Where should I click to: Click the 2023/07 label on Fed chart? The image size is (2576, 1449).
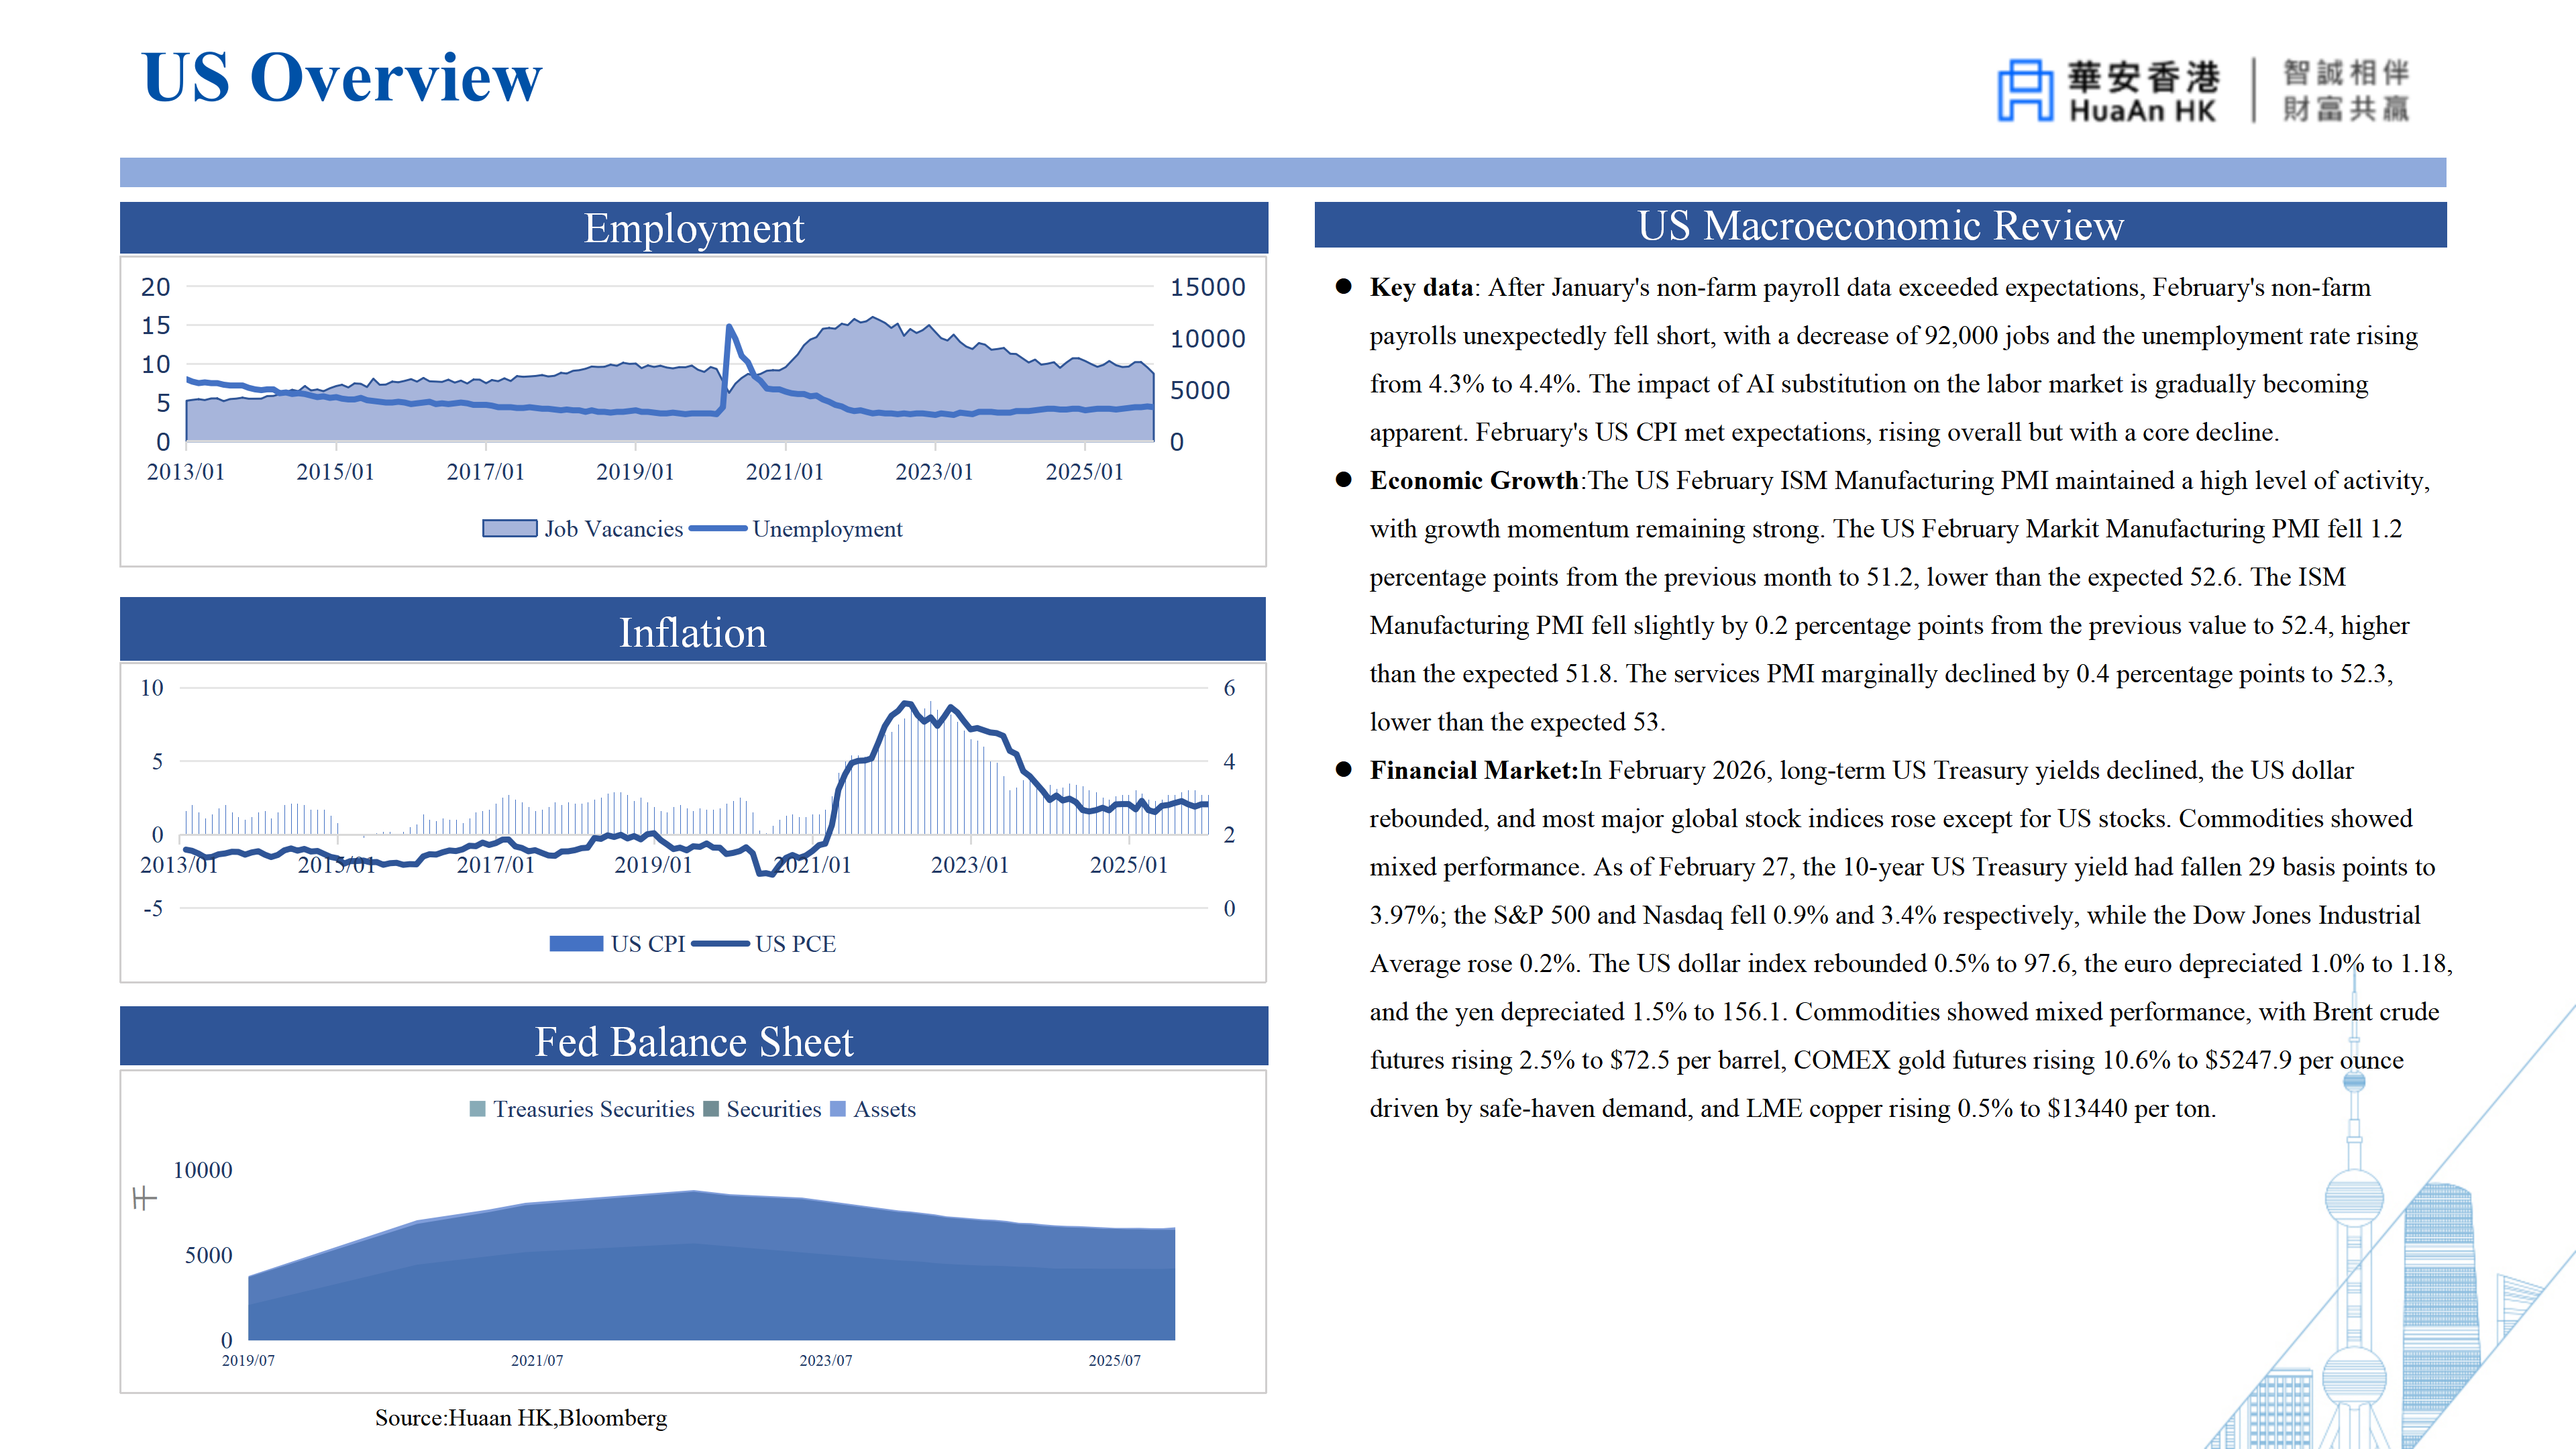click(825, 1361)
